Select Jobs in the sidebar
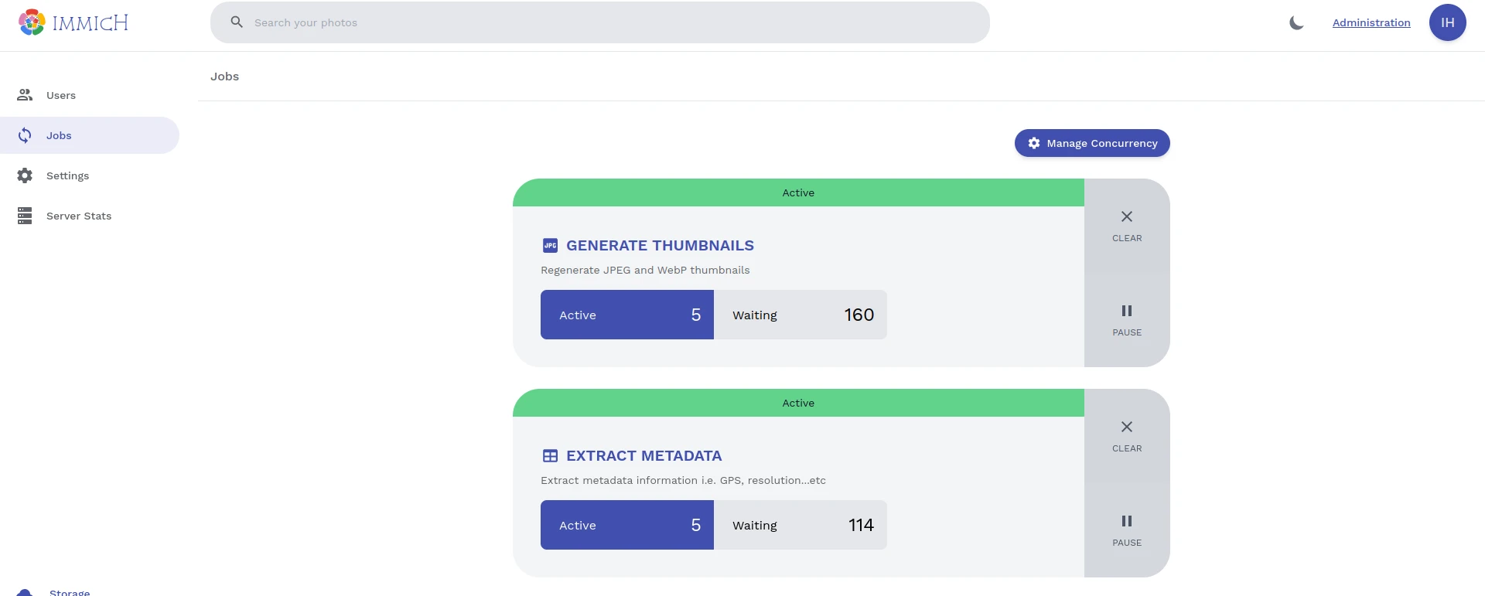The height and width of the screenshot is (596, 1485). coord(59,135)
